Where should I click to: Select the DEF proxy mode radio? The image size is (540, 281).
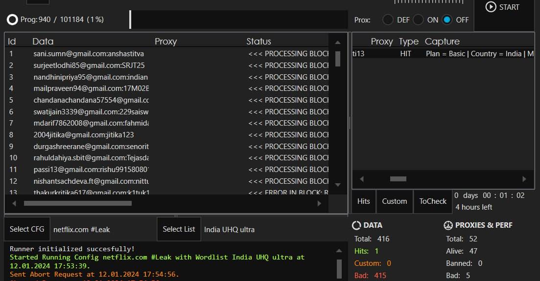pos(388,20)
